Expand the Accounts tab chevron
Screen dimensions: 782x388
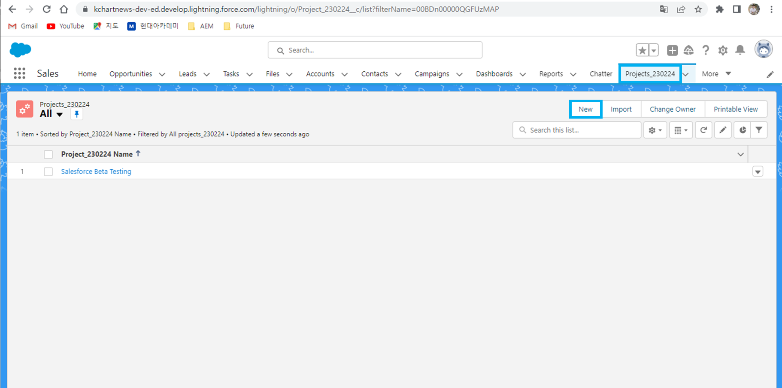(x=344, y=74)
